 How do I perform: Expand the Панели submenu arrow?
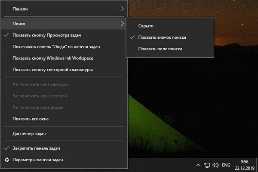tap(122, 9)
